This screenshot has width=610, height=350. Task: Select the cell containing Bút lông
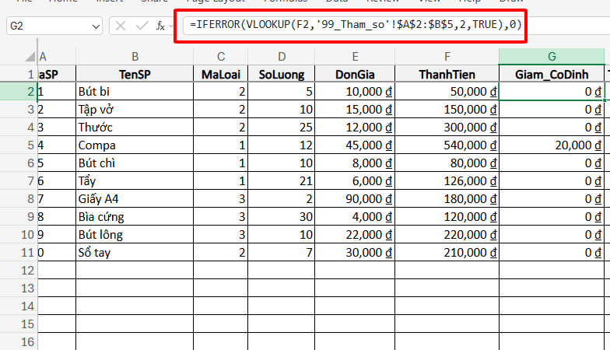tap(135, 235)
